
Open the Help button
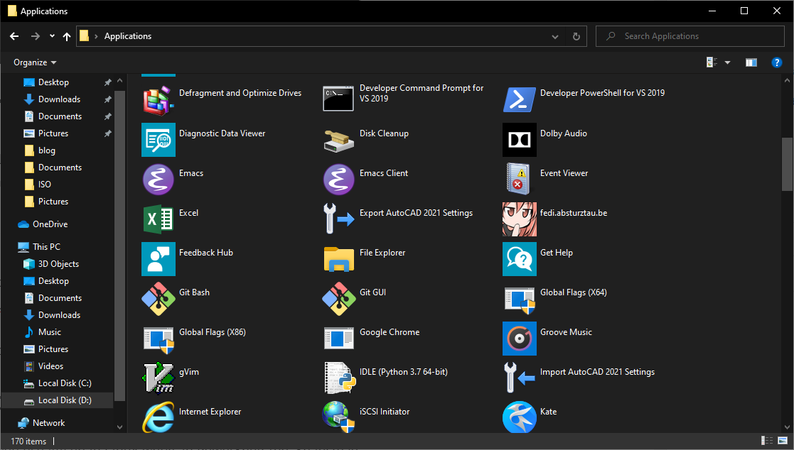tap(777, 62)
